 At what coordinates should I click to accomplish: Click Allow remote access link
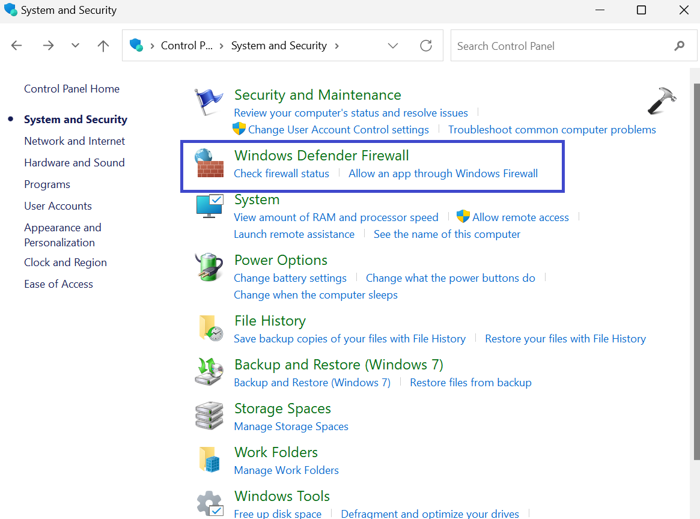(520, 217)
